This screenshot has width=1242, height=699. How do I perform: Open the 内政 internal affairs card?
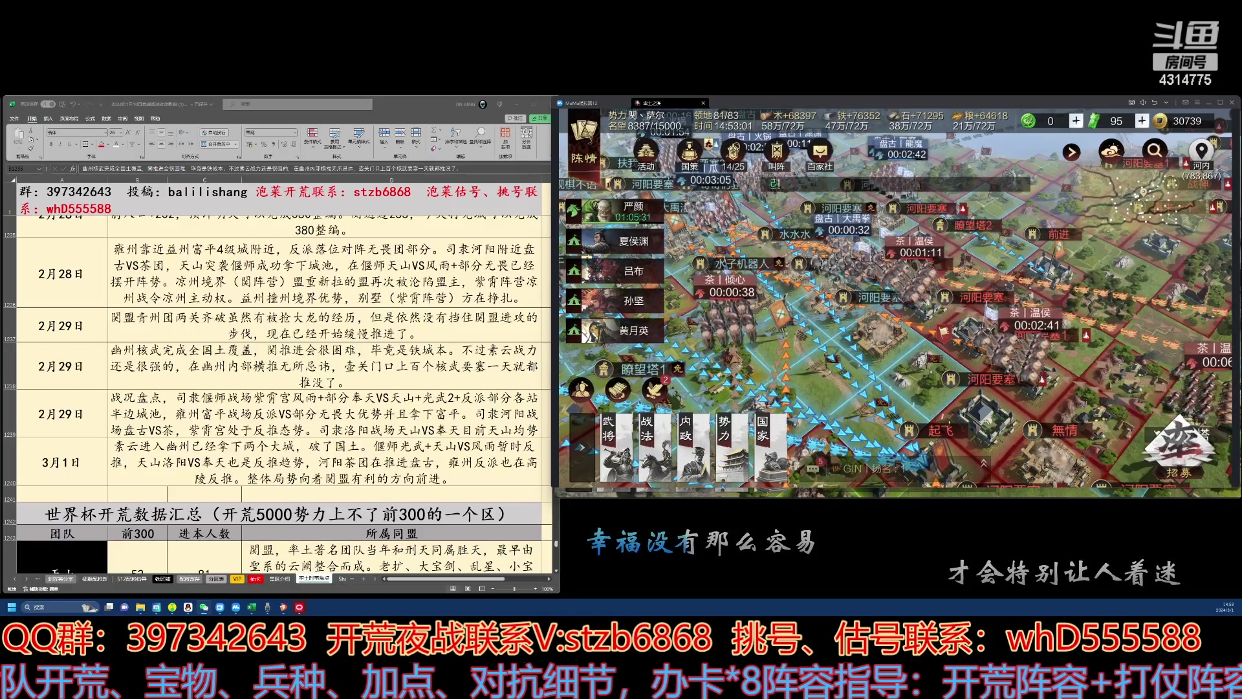point(693,447)
